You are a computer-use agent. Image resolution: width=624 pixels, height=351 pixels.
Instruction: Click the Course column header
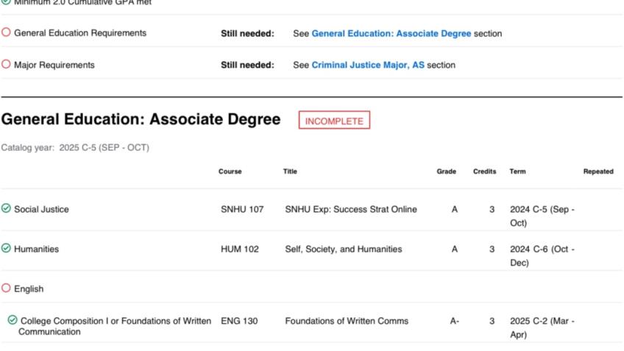230,171
